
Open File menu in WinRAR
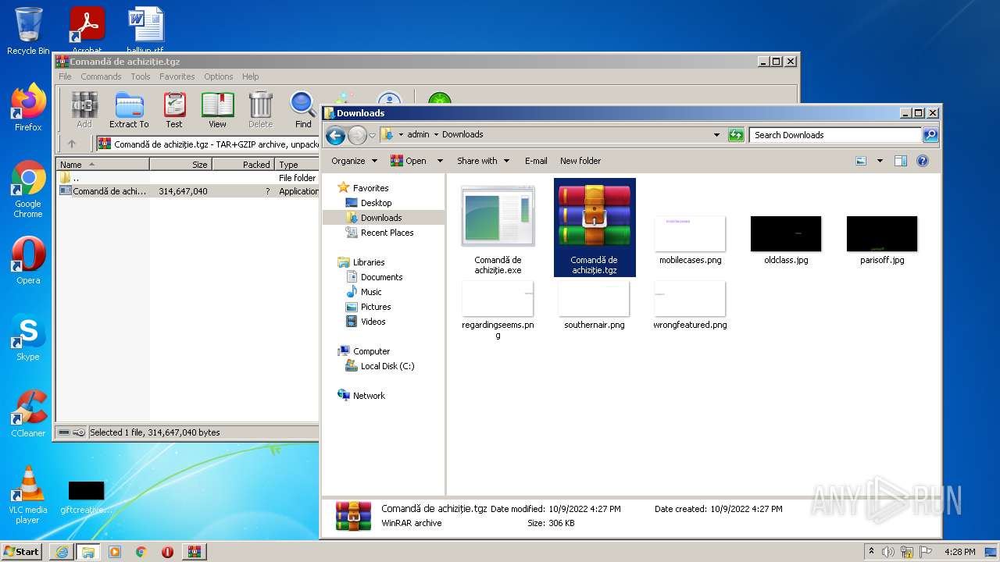65,76
